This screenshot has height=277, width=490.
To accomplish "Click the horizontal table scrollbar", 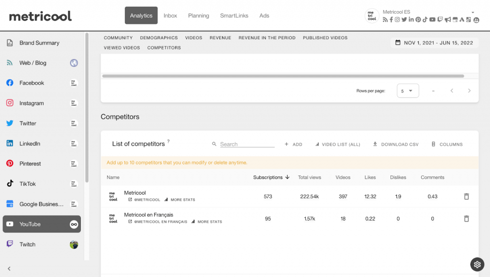I will tap(283, 76).
